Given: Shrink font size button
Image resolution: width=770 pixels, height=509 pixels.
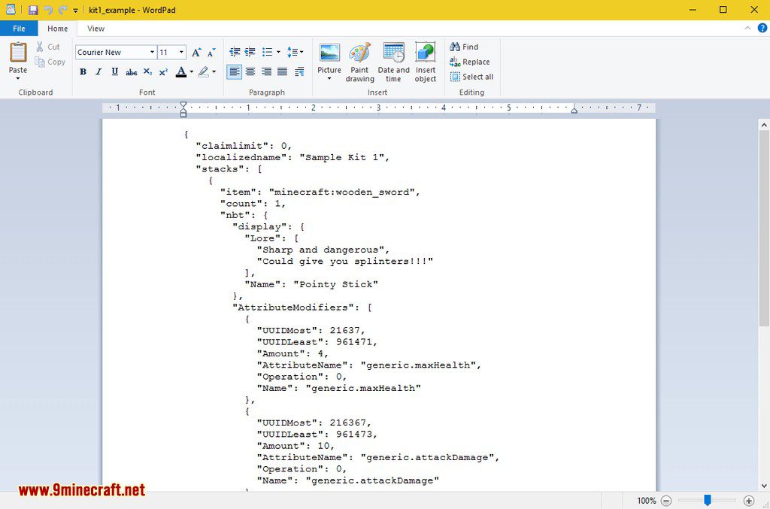Looking at the screenshot, I should 211,52.
